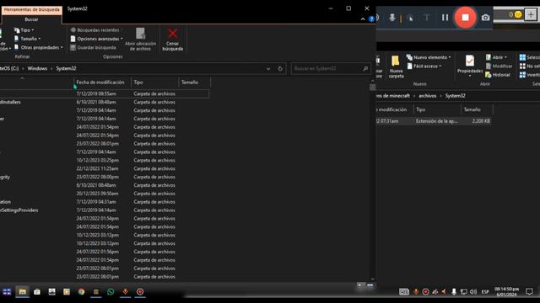Image resolution: width=540 pixels, height=303 pixels.
Task: Sort by the Tamaño column in front window
Action: [195, 82]
